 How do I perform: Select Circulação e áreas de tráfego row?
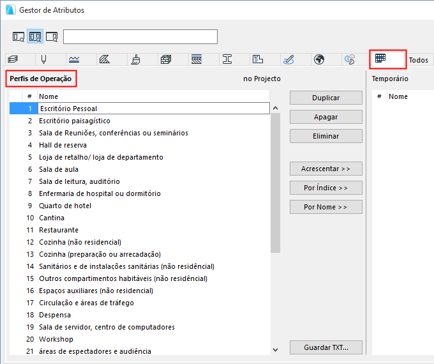coord(140,303)
